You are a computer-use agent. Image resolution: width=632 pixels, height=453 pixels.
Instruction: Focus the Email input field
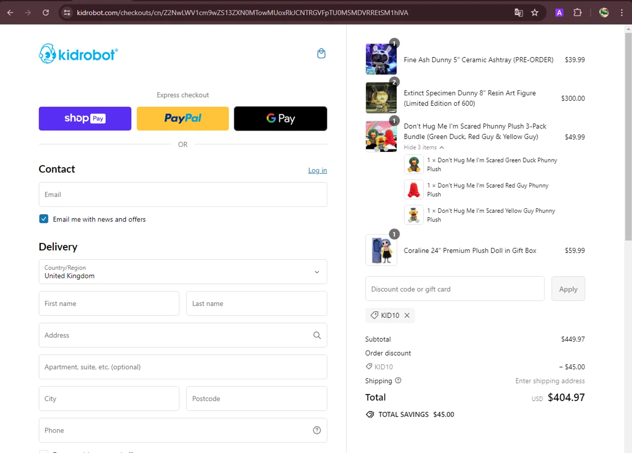(183, 194)
